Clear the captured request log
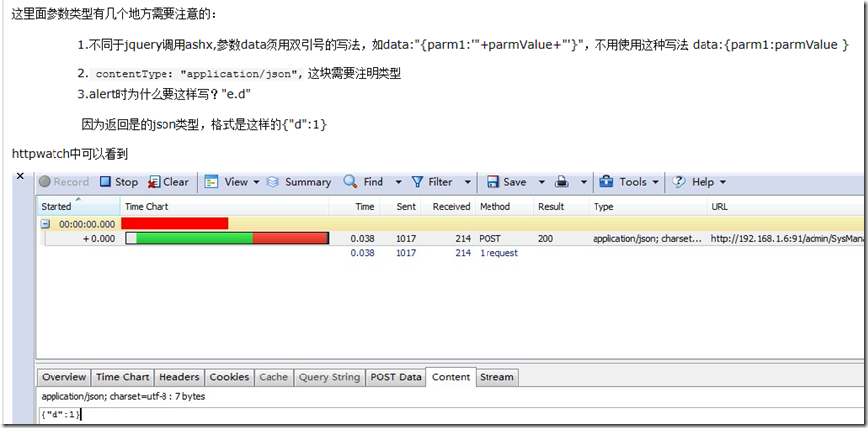This screenshot has width=868, height=428. (168, 182)
